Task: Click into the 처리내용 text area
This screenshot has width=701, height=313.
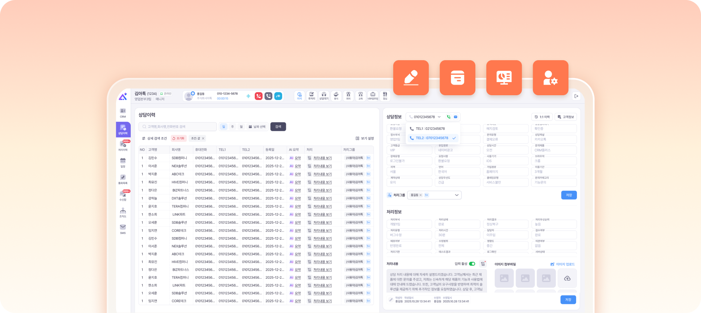Action: 437,281
